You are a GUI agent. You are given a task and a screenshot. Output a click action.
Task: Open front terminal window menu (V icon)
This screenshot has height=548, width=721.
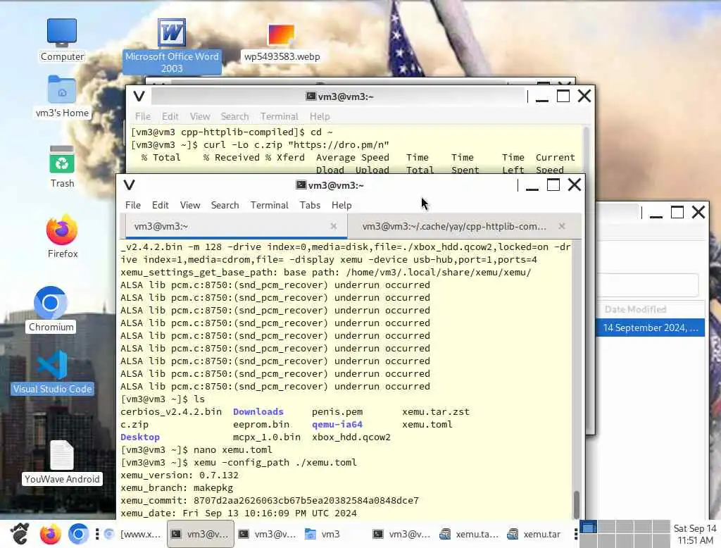pos(130,185)
